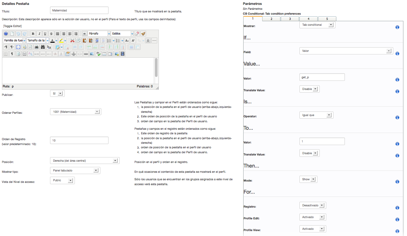Open the Publicar Sí dropdown
Screen dimensions: 407x236
click(57, 94)
